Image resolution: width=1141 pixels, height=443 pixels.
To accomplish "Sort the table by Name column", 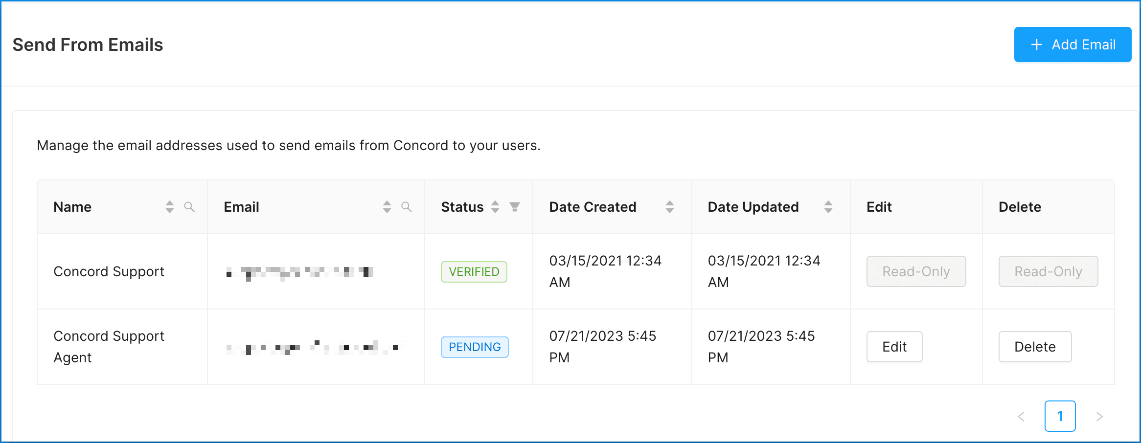I will coord(170,207).
